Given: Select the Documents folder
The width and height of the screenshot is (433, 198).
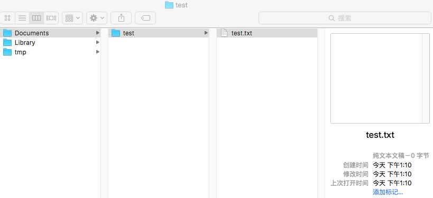Looking at the screenshot, I should (50, 33).
